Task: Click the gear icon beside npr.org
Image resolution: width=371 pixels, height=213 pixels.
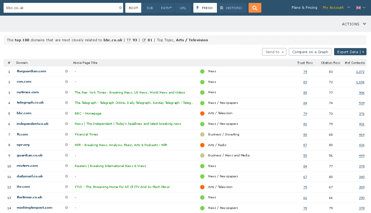Action: click(66, 145)
